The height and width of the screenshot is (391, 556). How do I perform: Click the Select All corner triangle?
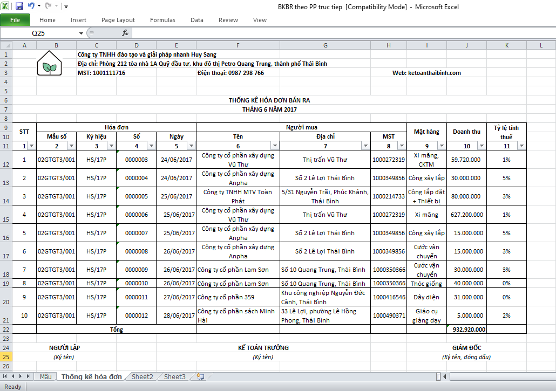click(x=6, y=45)
